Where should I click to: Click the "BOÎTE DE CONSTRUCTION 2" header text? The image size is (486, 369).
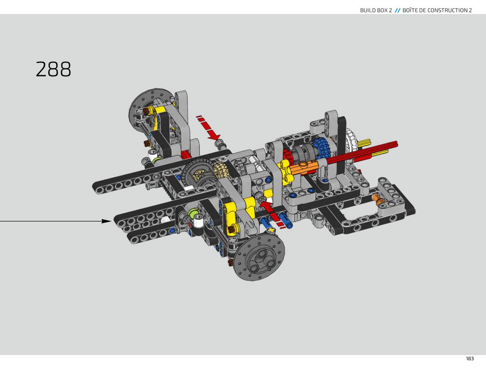437,10
